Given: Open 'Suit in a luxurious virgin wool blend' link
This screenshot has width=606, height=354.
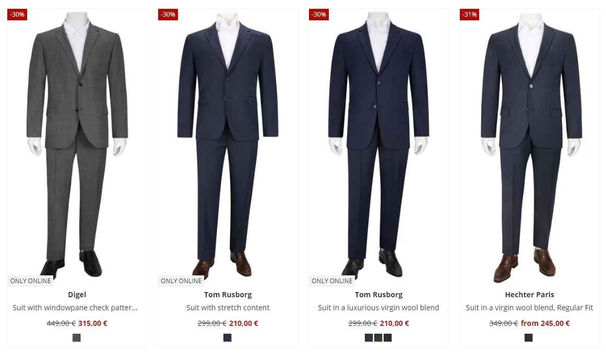Looking at the screenshot, I should [379, 308].
